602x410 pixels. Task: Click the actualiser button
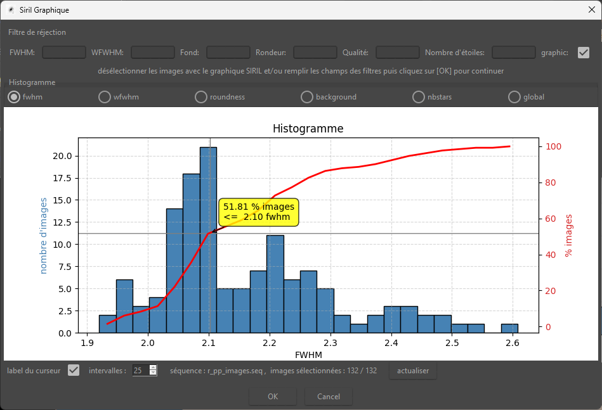tap(413, 371)
